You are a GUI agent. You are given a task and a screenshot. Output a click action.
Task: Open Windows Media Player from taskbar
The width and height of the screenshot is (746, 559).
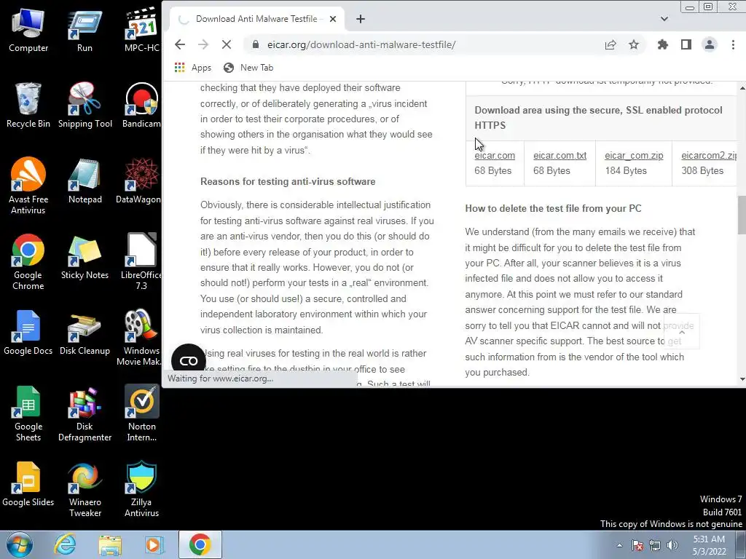tap(154, 544)
